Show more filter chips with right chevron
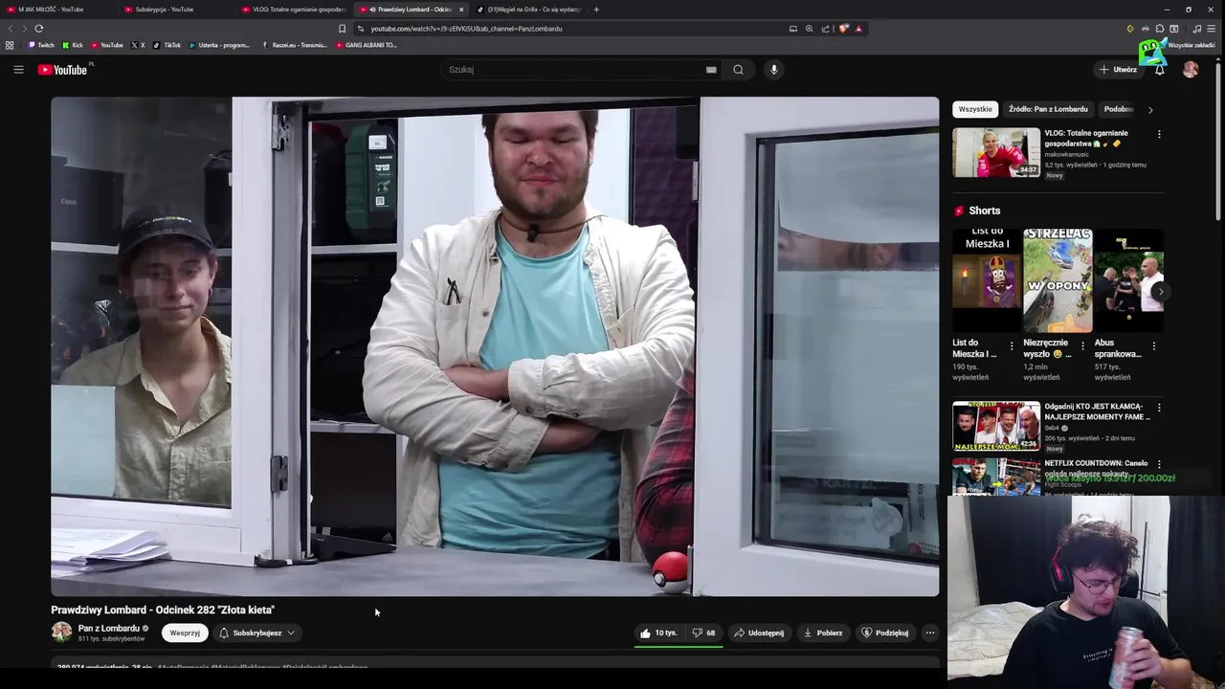This screenshot has height=689, width=1225. tap(1150, 109)
